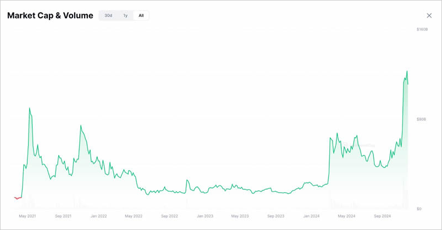Click the Jan 2022 date label
442x230 pixels.
[x=98, y=216]
